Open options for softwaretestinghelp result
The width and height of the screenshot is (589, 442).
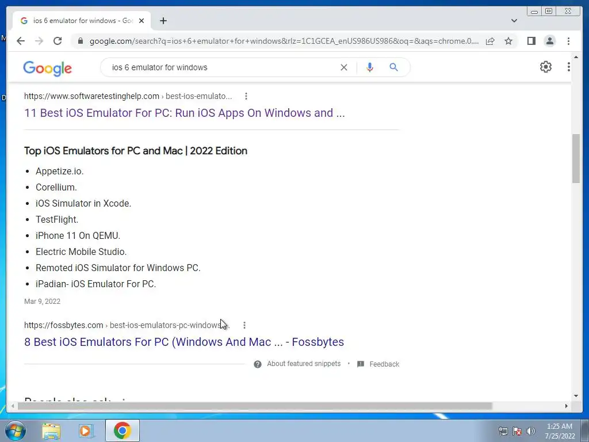pyautogui.click(x=246, y=96)
